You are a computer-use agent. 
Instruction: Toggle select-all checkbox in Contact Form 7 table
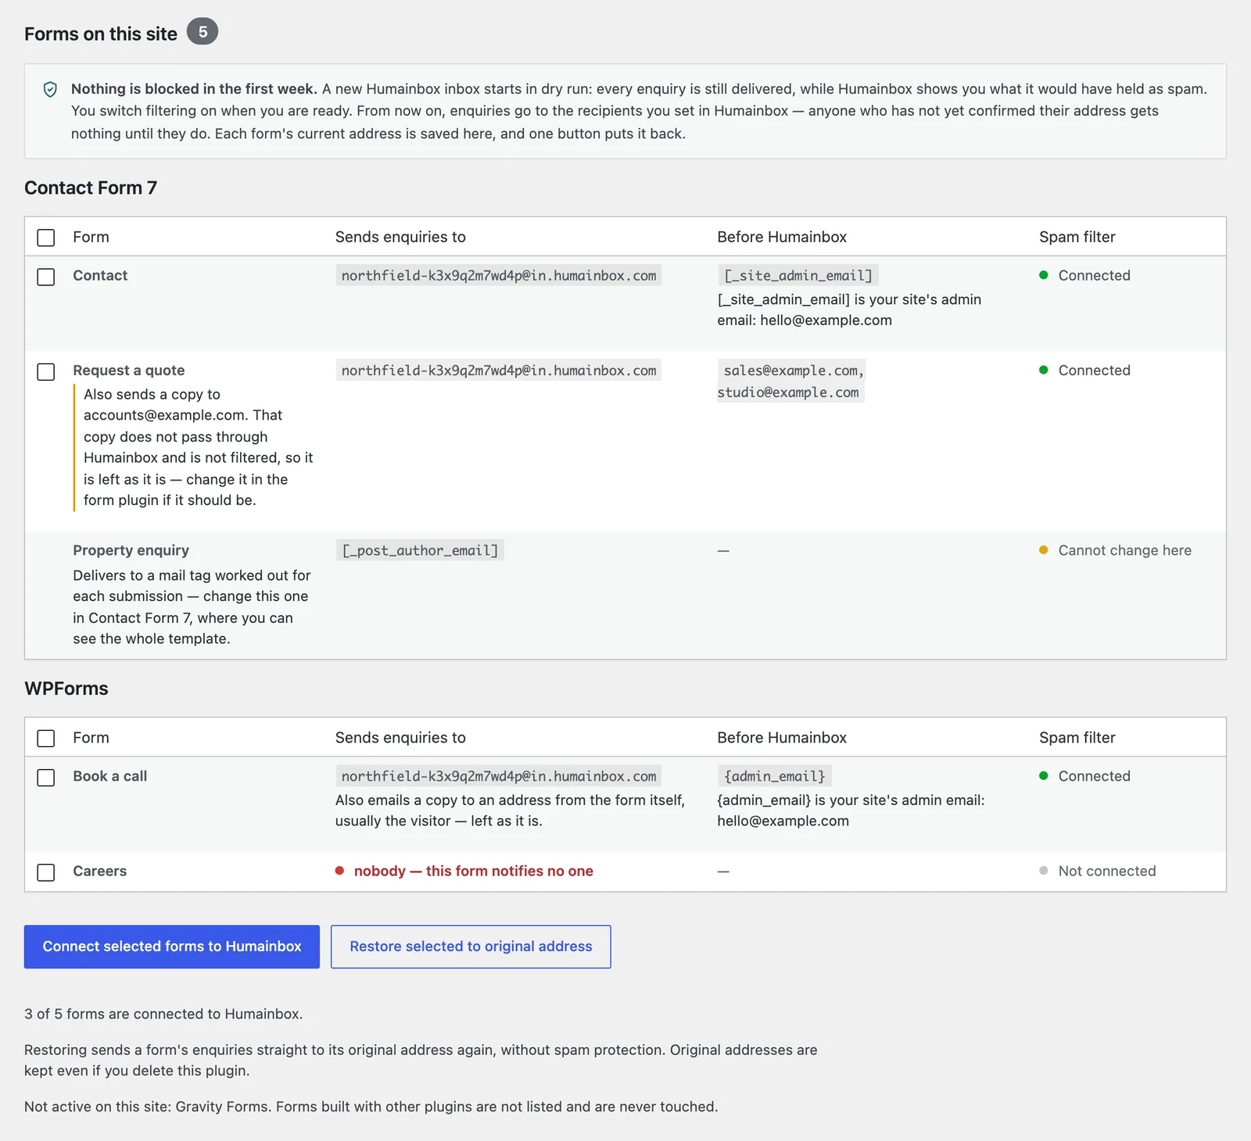pyautogui.click(x=46, y=238)
